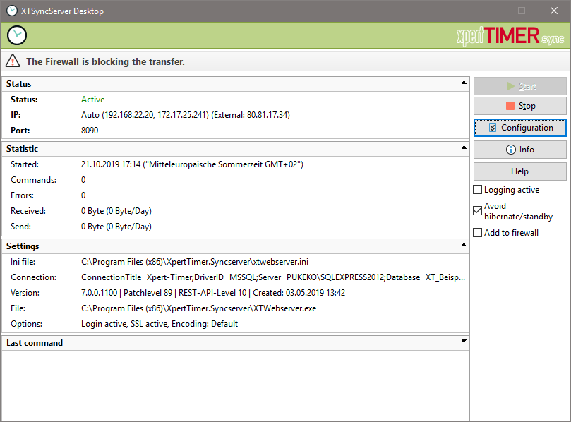This screenshot has height=422, width=571.
Task: Click the red warning triangle icon
Action: point(14,61)
